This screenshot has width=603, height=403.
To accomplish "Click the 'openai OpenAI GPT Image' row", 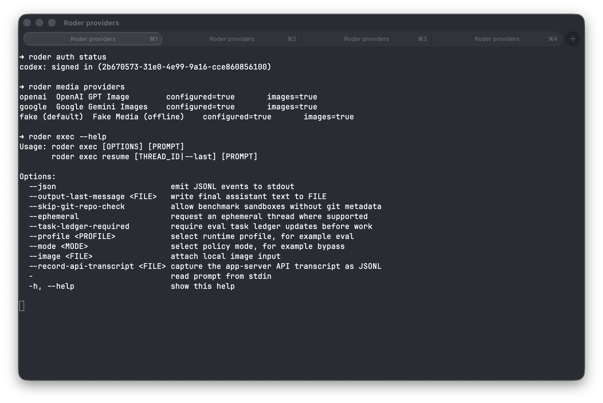I will [168, 97].
